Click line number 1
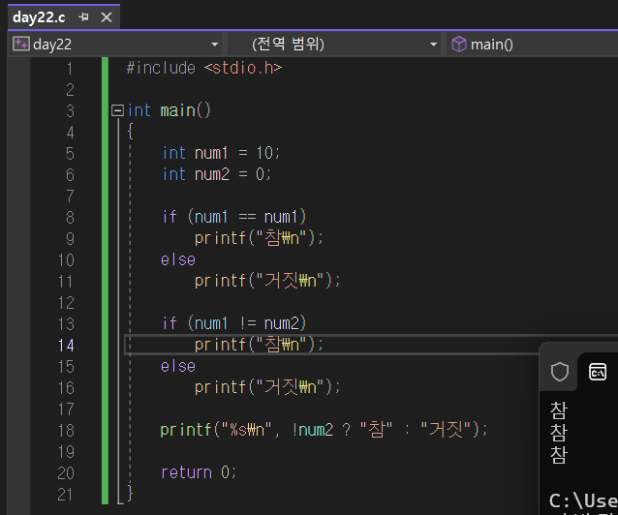Viewport: 618px width, 515px height. click(x=70, y=69)
